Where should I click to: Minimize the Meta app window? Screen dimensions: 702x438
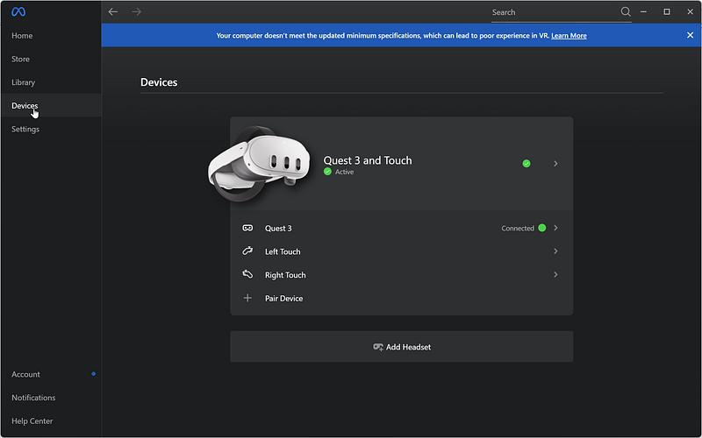643,12
